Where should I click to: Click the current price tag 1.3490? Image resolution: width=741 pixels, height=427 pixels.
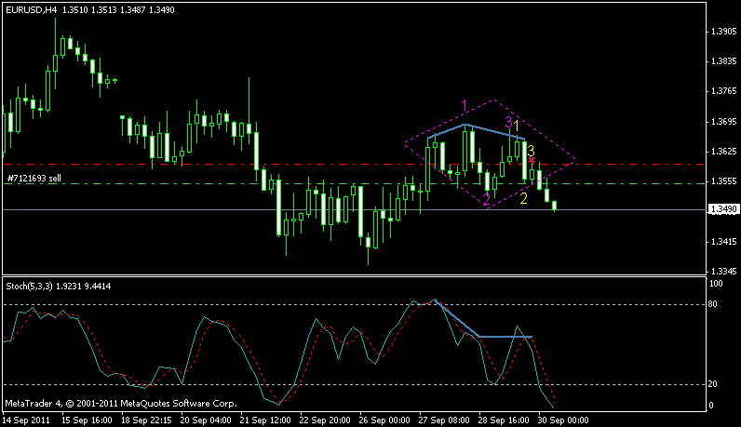(x=723, y=209)
